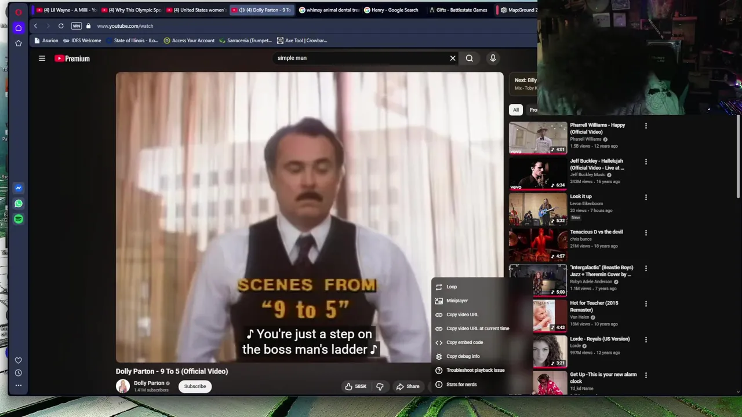Toggle the VPN badge in address bar
The height and width of the screenshot is (417, 742).
[x=76, y=25]
